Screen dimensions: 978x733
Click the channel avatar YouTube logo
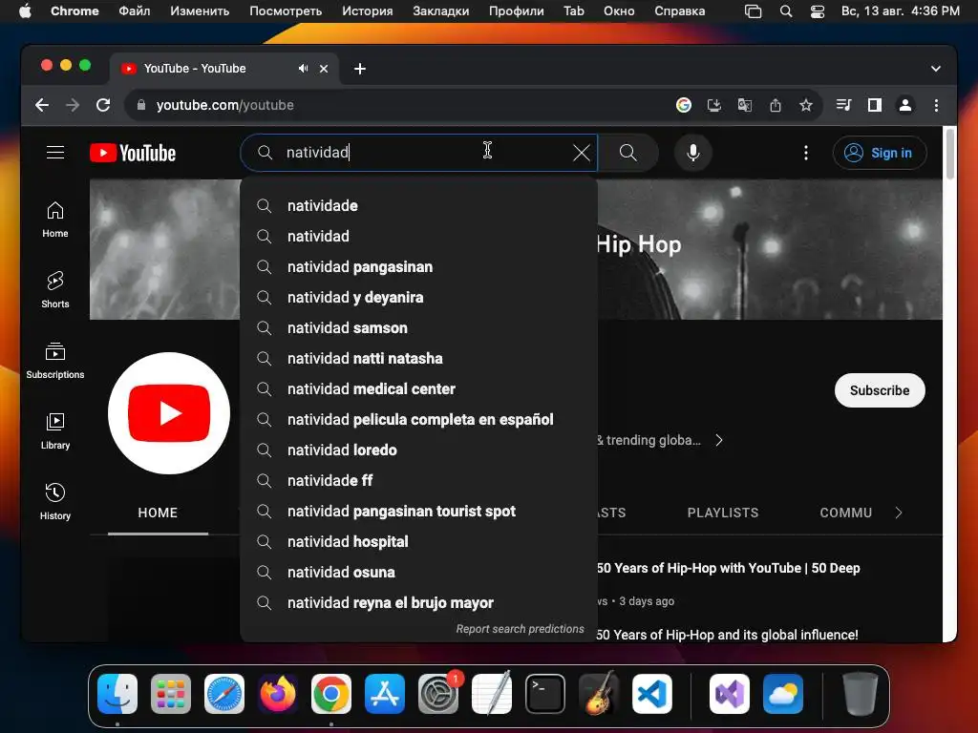point(169,413)
